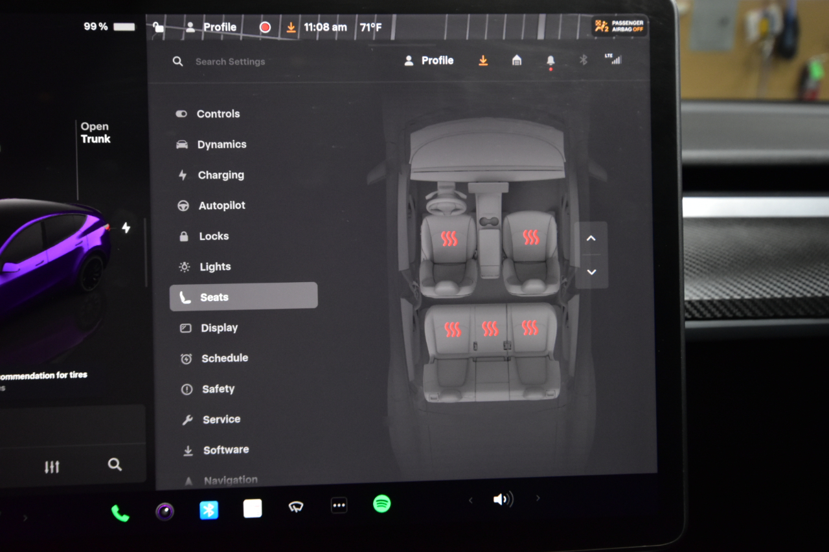Open the Dynamics settings menu
This screenshot has width=829, height=552.
pyautogui.click(x=211, y=144)
